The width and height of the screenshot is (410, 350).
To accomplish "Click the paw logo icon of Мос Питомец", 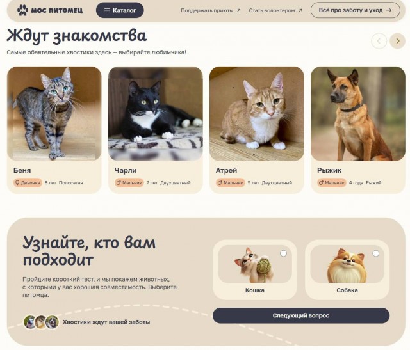I will point(23,10).
